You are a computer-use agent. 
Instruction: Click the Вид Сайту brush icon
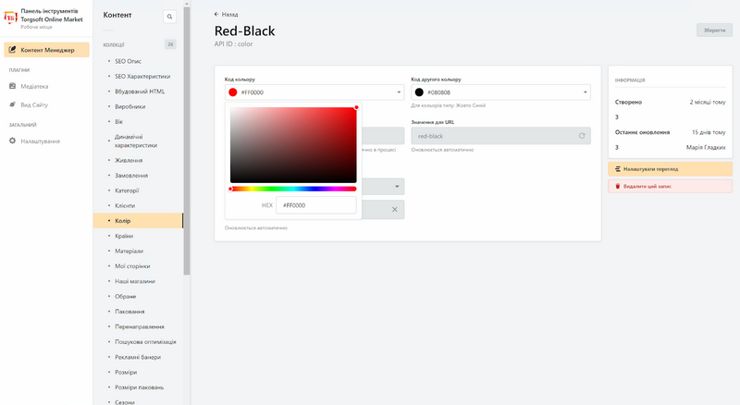[x=13, y=104]
